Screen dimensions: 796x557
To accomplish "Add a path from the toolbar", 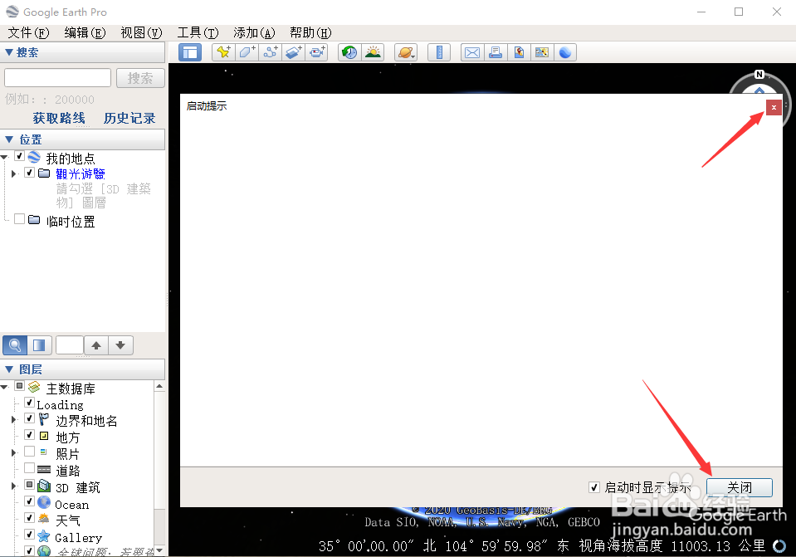I will click(x=270, y=52).
